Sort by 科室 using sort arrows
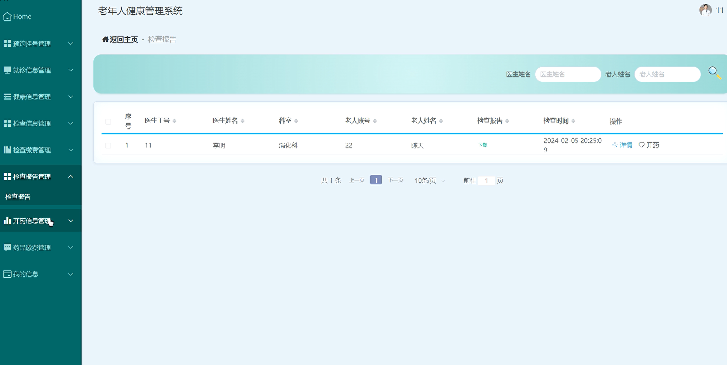727x365 pixels. click(x=296, y=121)
